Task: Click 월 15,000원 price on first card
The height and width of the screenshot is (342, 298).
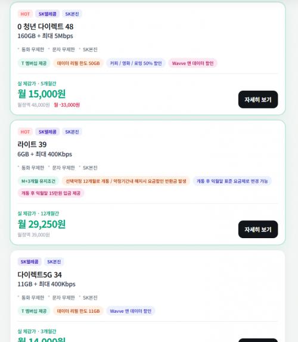Action: [41, 94]
